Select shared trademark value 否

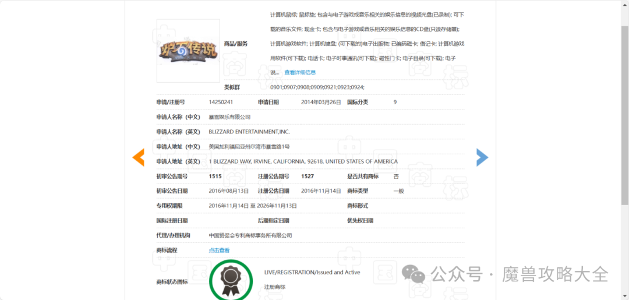(x=397, y=176)
